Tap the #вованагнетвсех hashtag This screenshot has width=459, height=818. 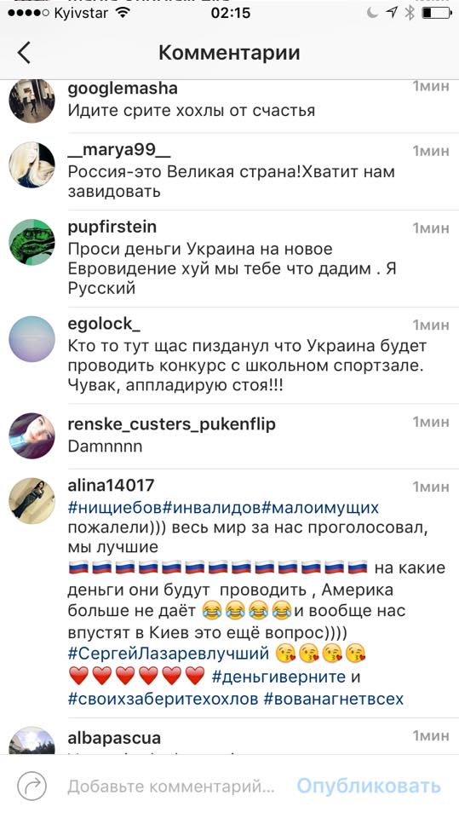[334, 699]
